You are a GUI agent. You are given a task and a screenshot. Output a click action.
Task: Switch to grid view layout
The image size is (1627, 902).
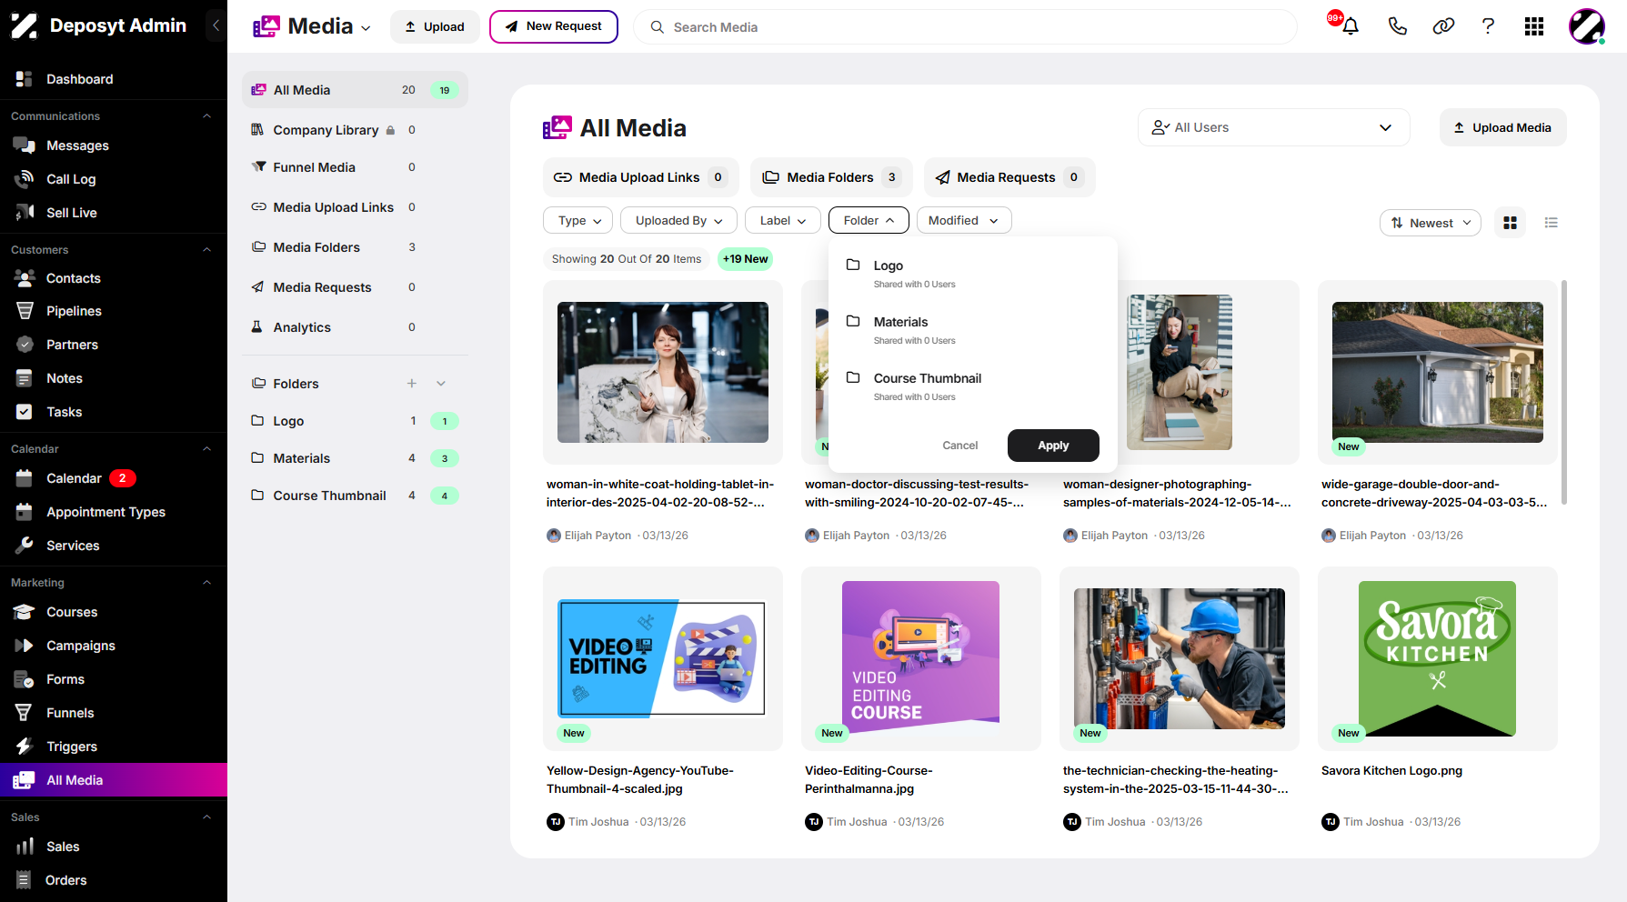pyautogui.click(x=1511, y=223)
